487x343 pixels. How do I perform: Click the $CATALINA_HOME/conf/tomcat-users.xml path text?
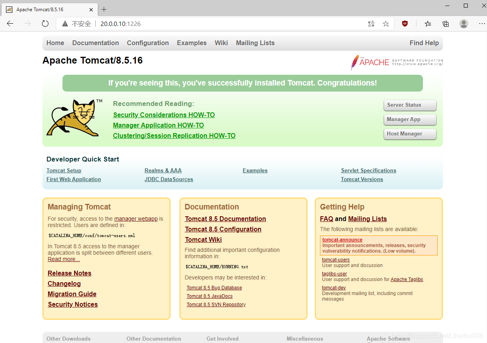click(x=92, y=235)
